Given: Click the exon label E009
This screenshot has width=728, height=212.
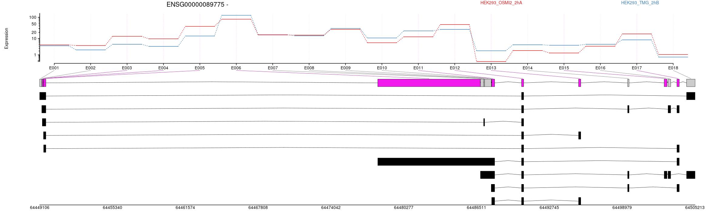Looking at the screenshot, I should pos(345,68).
